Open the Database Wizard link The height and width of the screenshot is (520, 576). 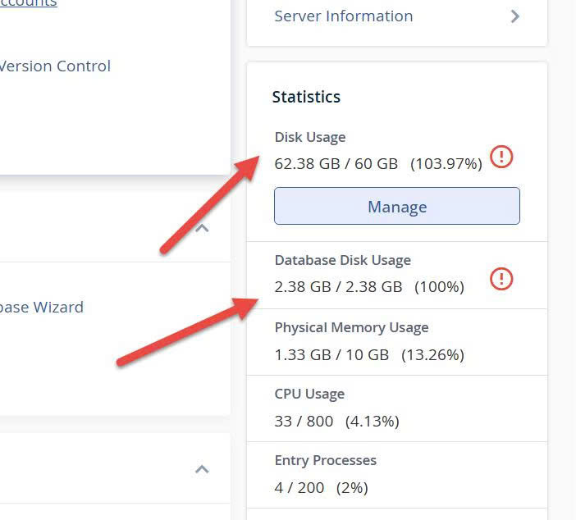tap(41, 308)
